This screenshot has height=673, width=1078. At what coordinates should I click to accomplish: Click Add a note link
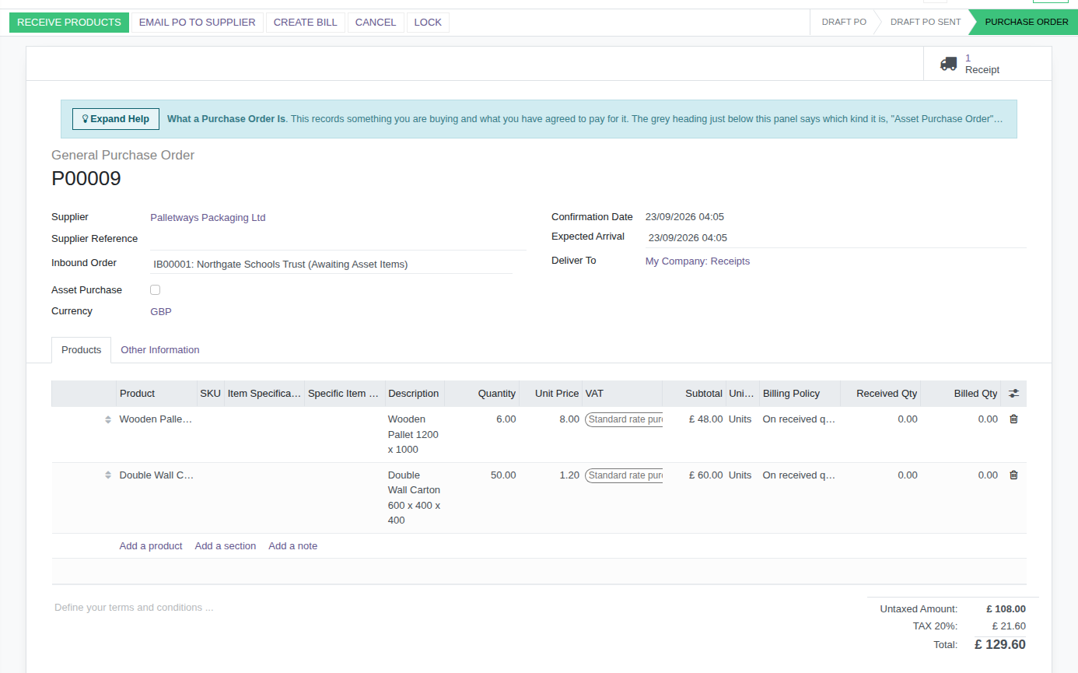[x=293, y=546]
